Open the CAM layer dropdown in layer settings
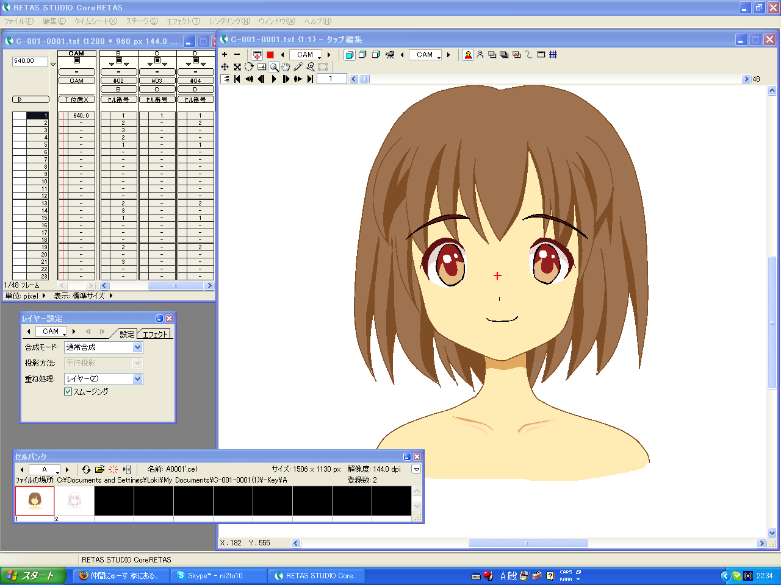Viewport: 781px width, 585px height. [x=51, y=331]
